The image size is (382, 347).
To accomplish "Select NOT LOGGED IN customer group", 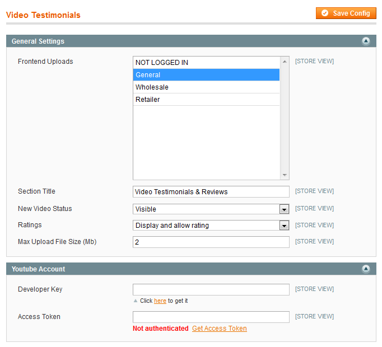I will tap(206, 63).
